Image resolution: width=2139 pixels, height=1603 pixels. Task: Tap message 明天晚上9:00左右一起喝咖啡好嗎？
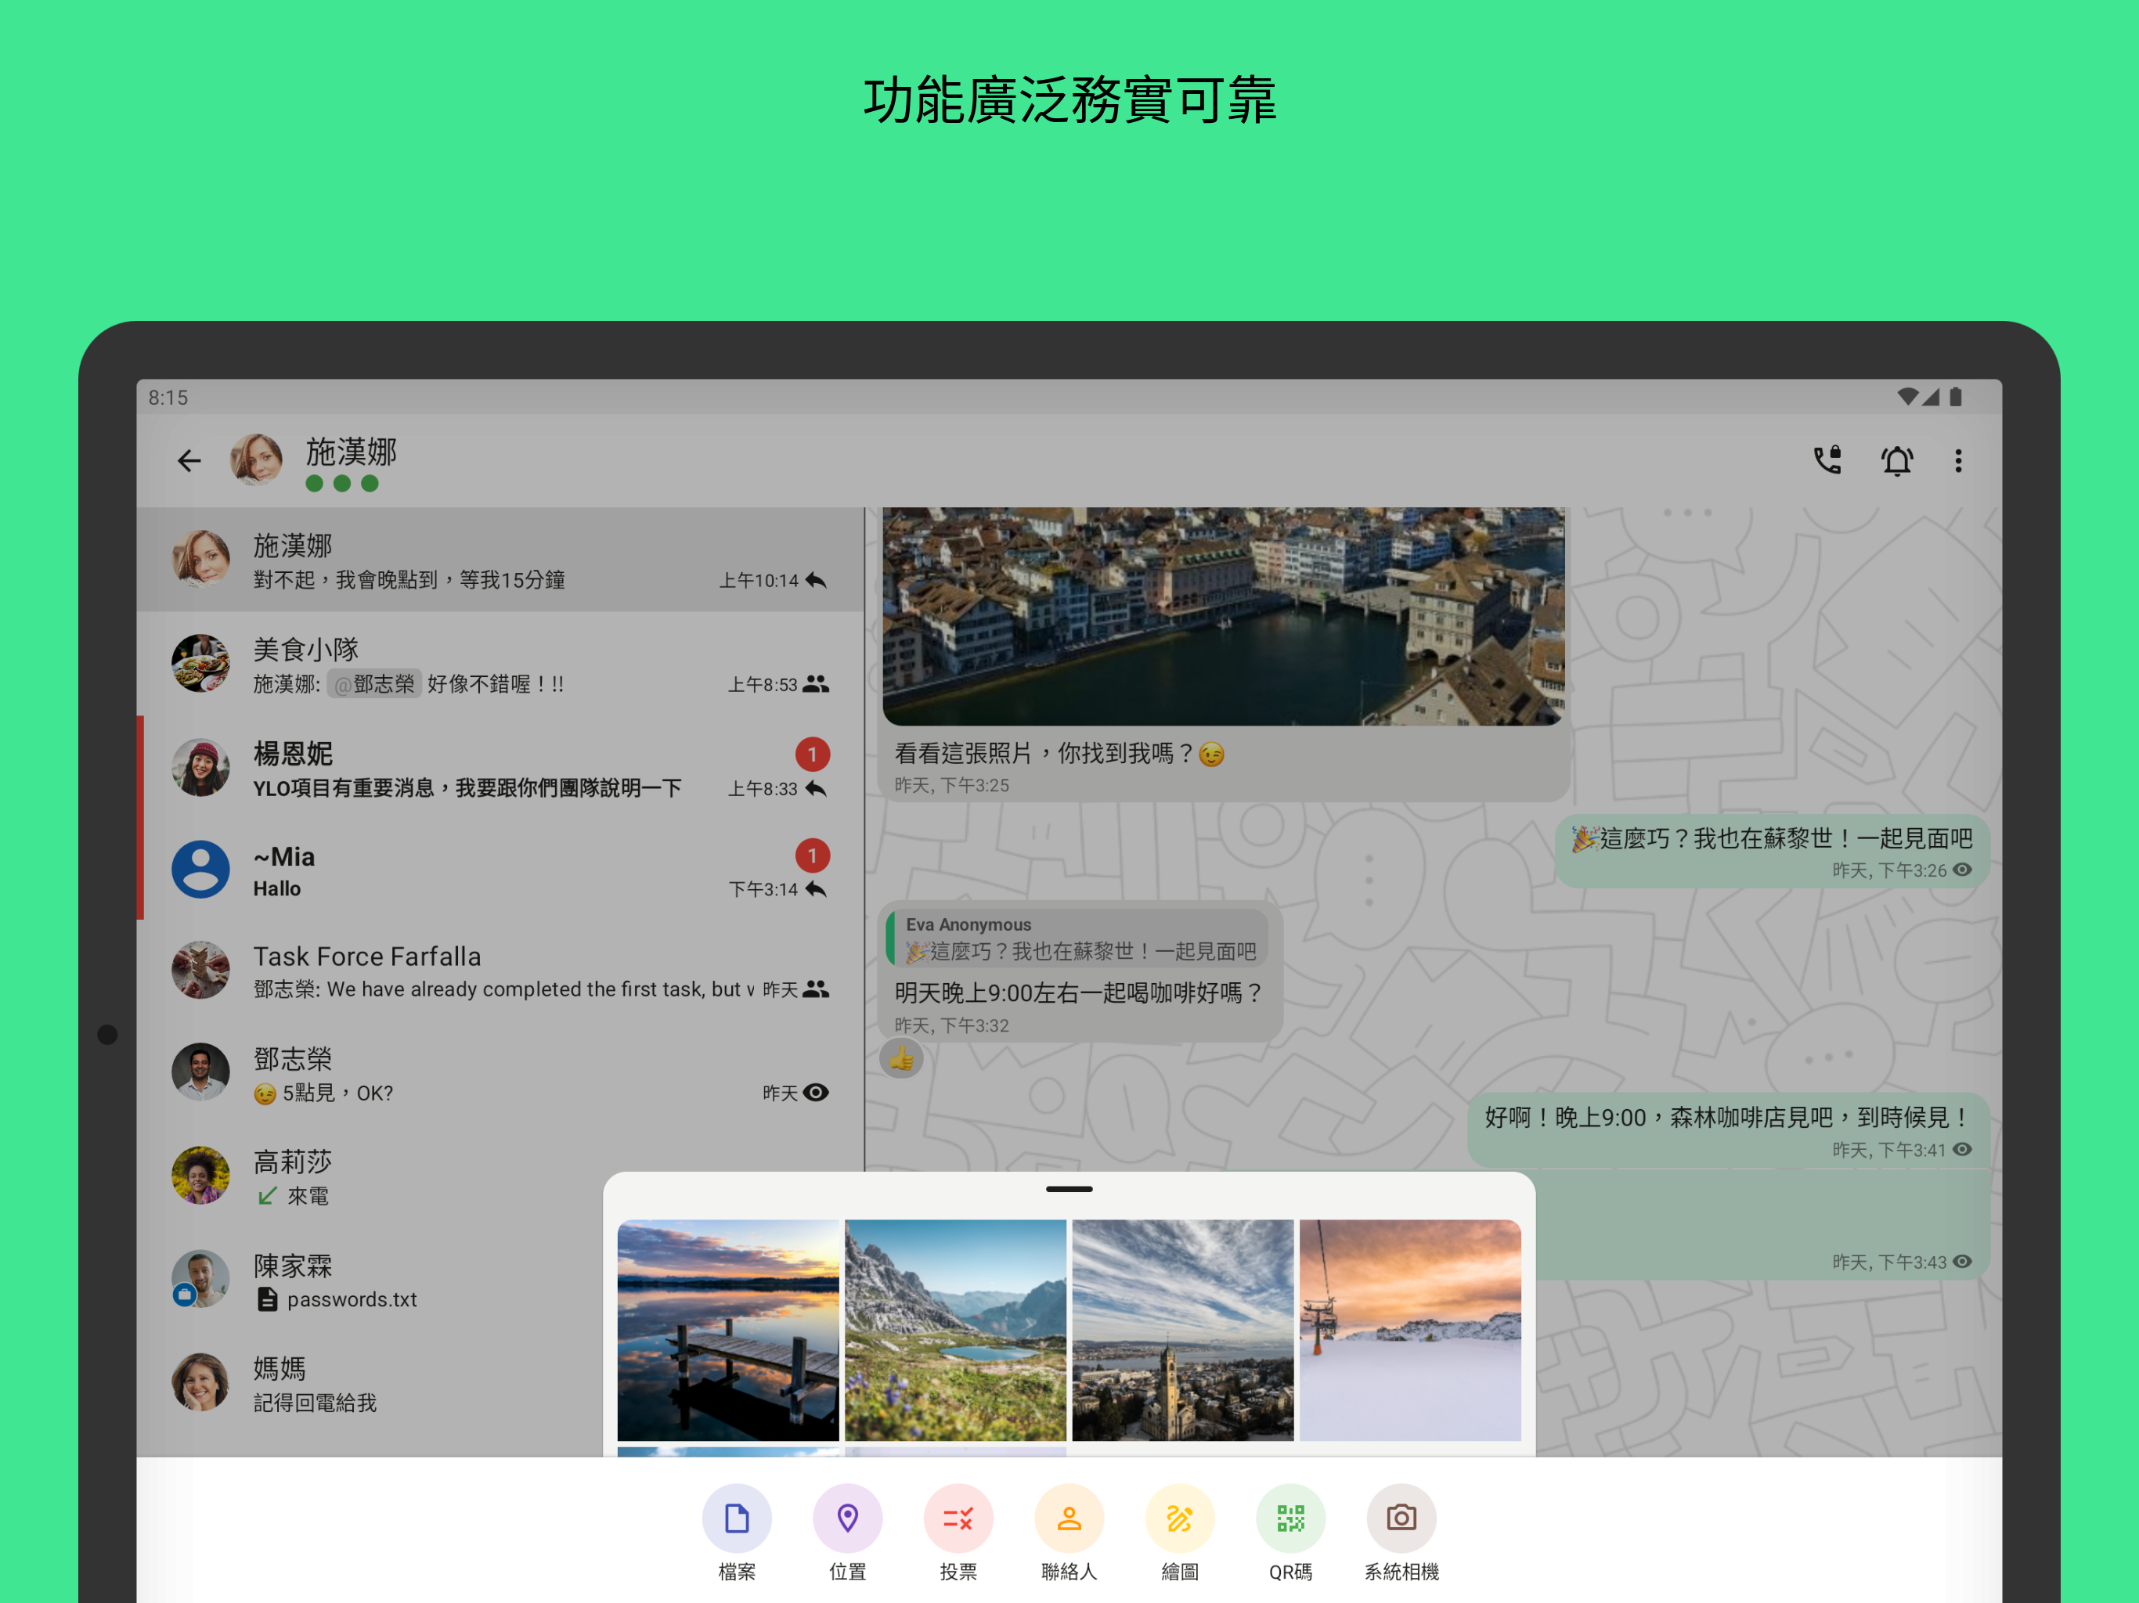pyautogui.click(x=1078, y=993)
